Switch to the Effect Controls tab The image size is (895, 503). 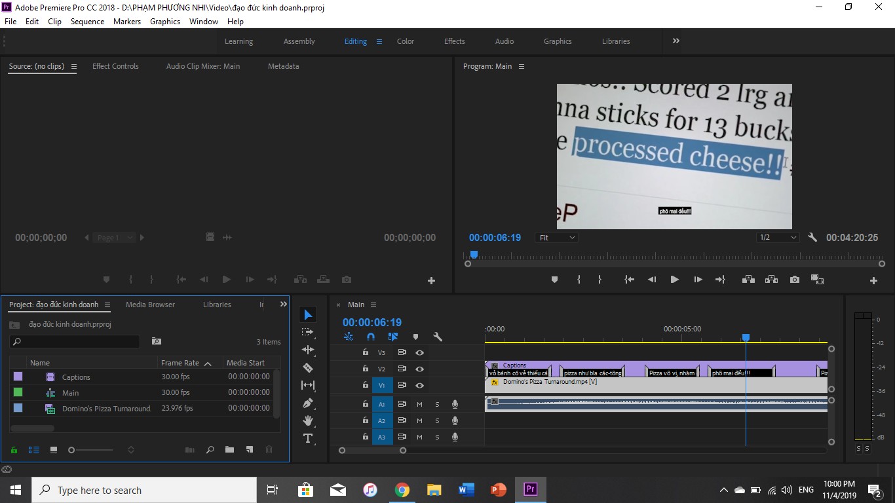pos(115,66)
